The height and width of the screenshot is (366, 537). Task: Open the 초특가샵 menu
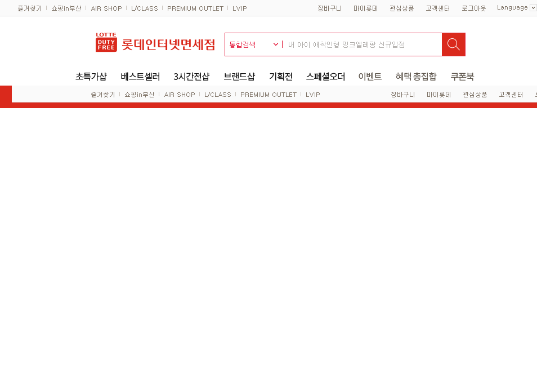point(91,77)
